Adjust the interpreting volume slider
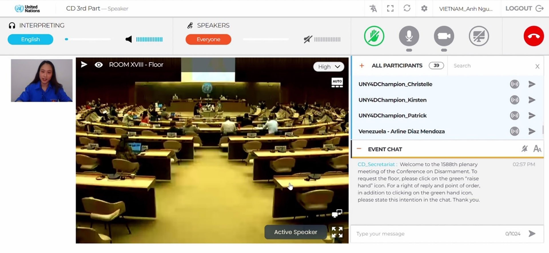Screen dimensions: 549x253 tap(87, 39)
